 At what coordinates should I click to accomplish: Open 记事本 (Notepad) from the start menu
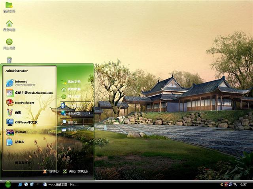[15, 142]
